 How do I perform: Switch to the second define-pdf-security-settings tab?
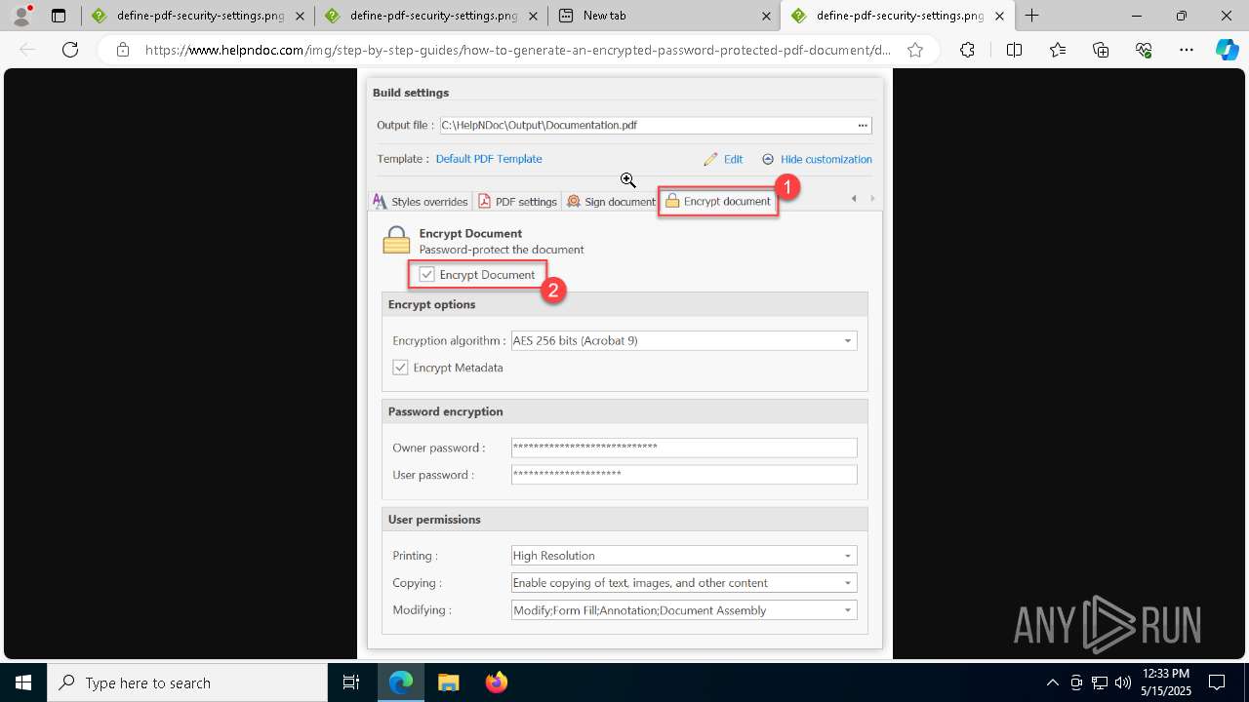tap(430, 16)
